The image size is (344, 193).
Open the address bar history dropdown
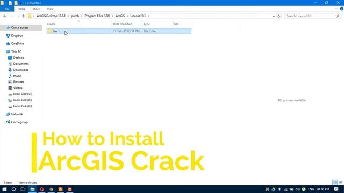coord(274,16)
